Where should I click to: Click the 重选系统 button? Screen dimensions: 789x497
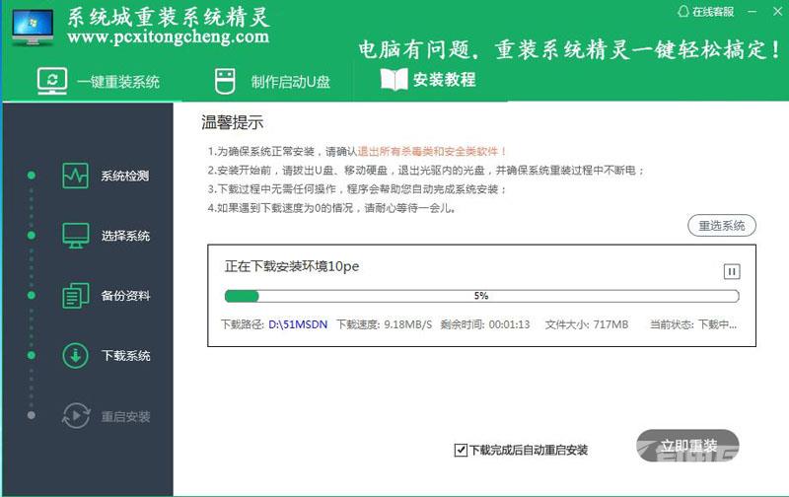pyautogui.click(x=722, y=226)
